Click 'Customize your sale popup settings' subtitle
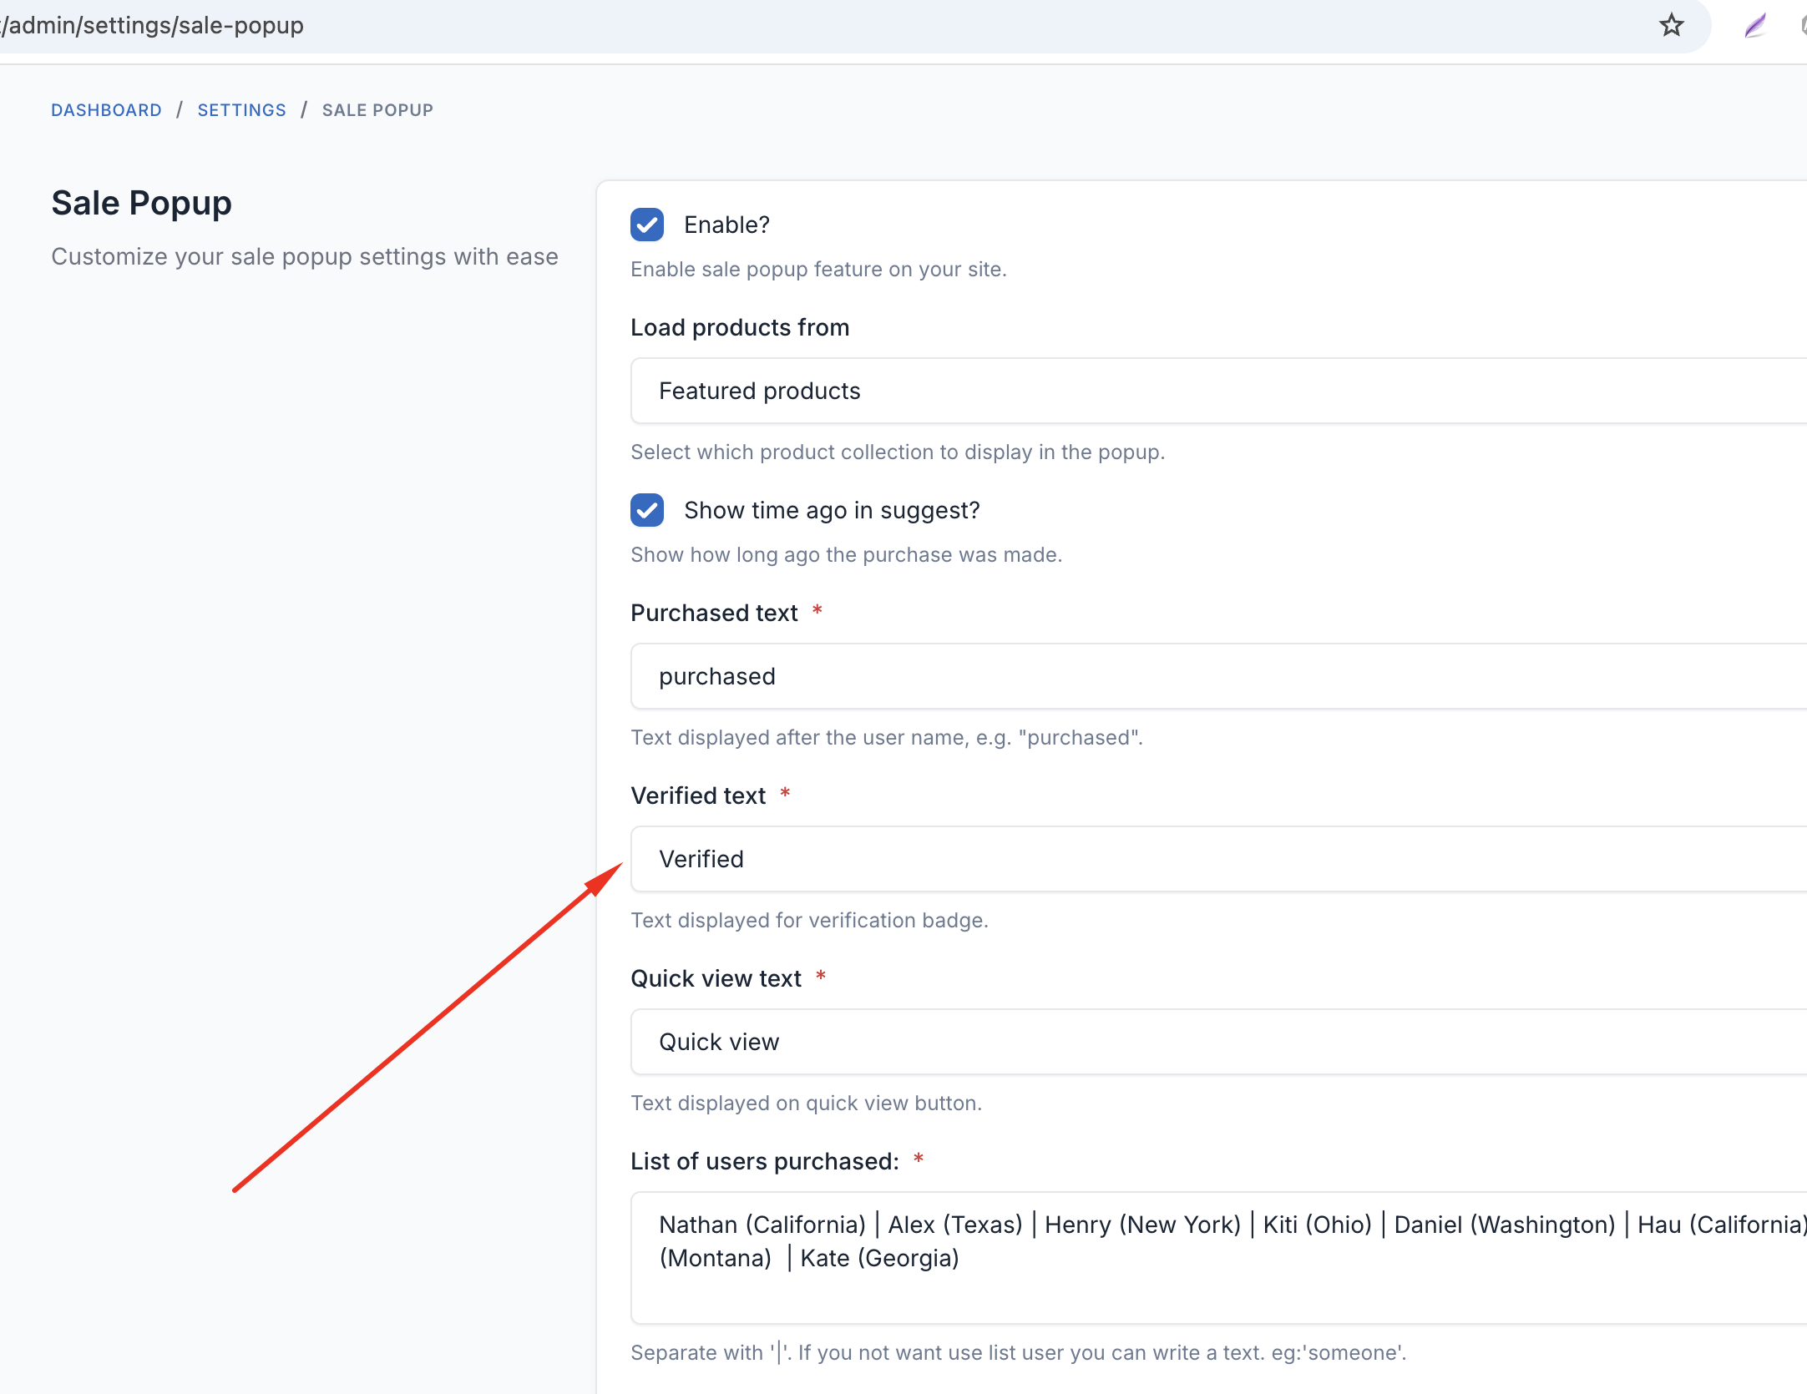The image size is (1807, 1394). 305,256
